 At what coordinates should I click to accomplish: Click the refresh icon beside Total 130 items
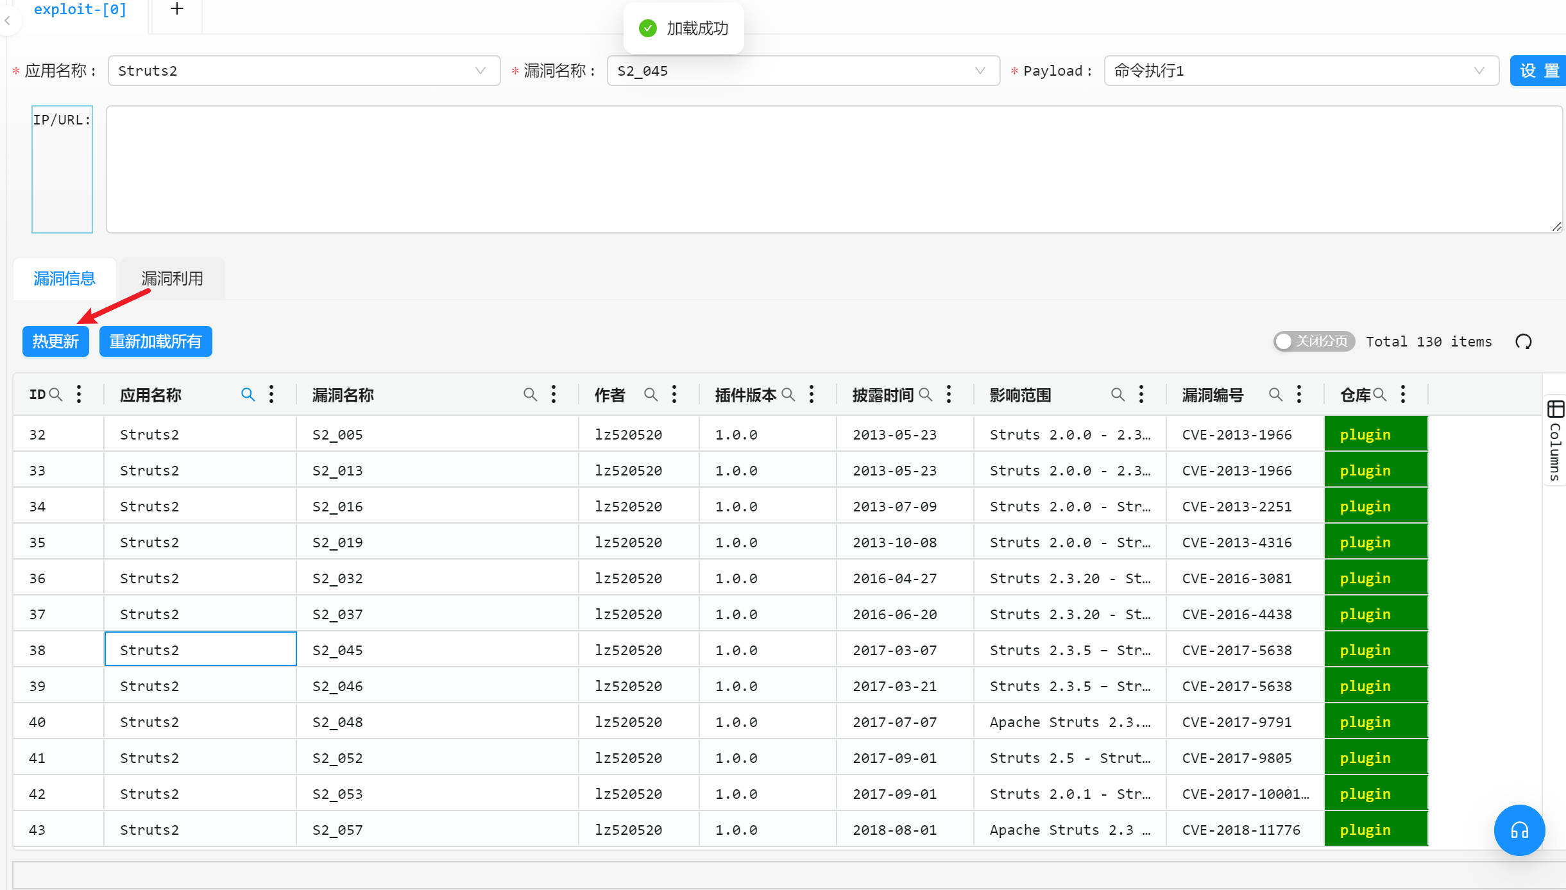[1523, 341]
